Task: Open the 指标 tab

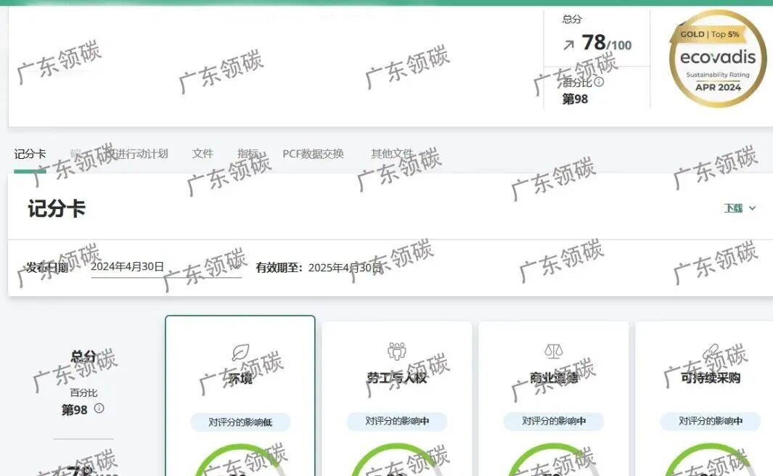Action: tap(249, 153)
